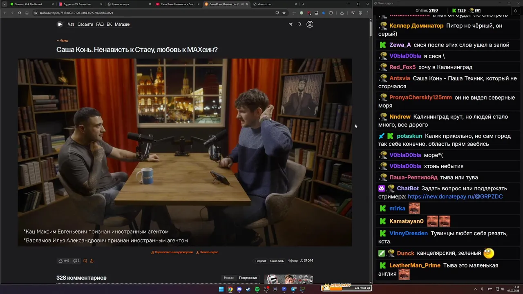Open Steam from the taskbar
This screenshot has width=523, height=294.
pos(248,289)
